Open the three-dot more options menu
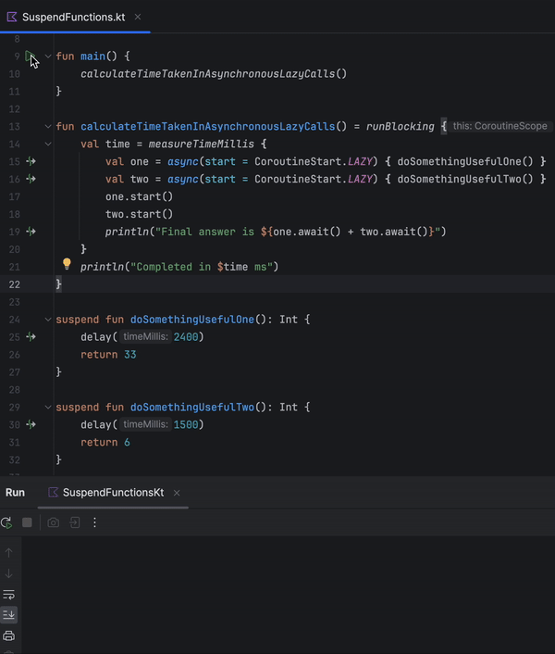The image size is (555, 654). (94, 522)
